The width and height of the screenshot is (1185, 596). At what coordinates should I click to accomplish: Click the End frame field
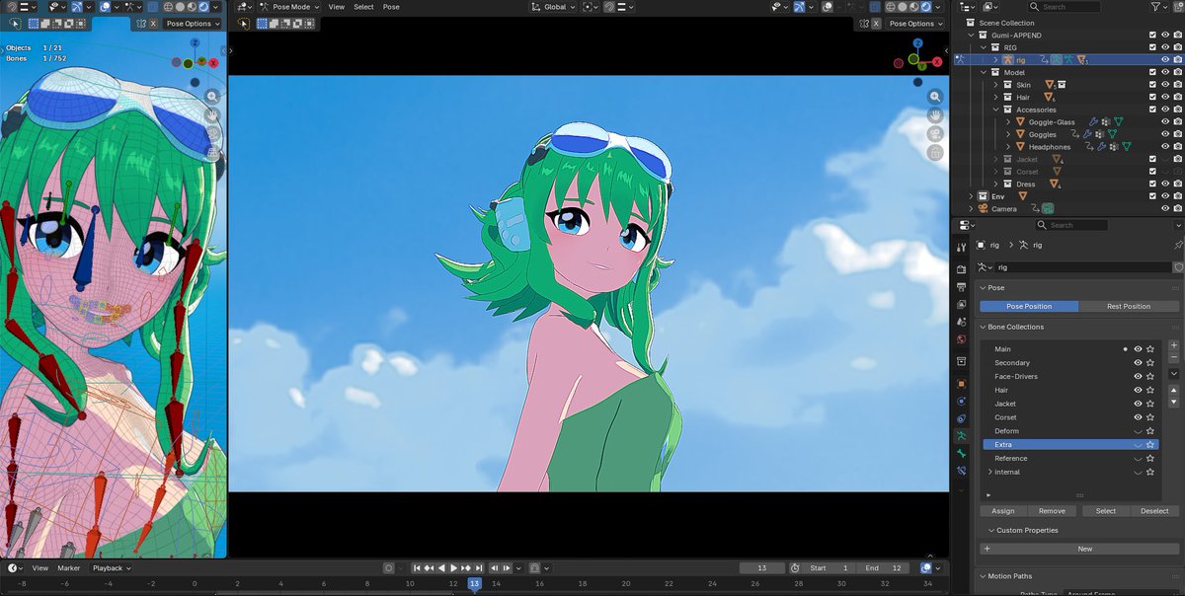pos(883,568)
